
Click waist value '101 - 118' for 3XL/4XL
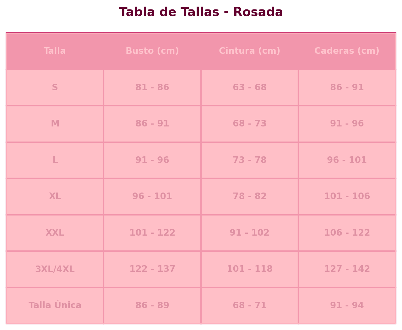[250, 269]
